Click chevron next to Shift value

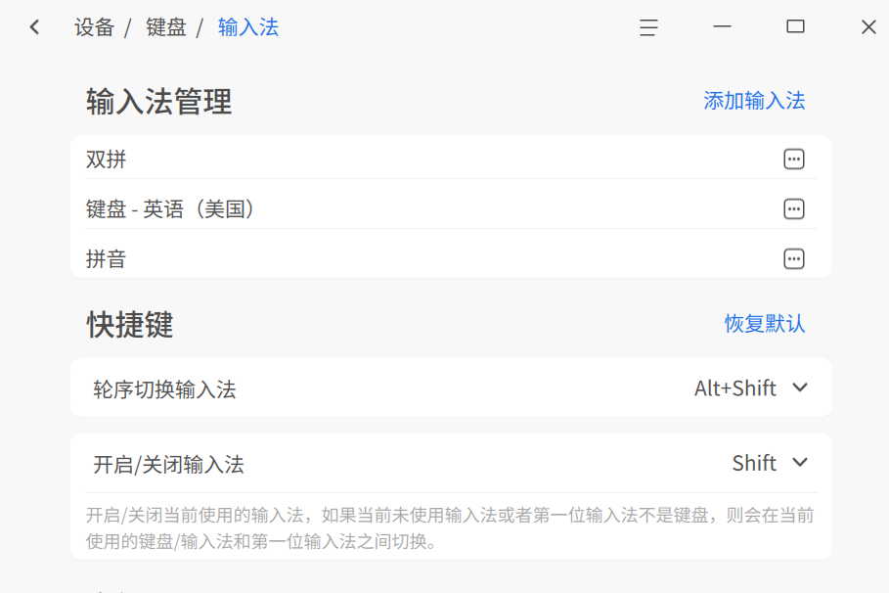tap(800, 463)
